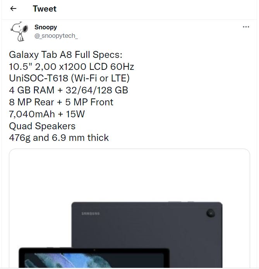Open the @_snoopytech_ handle link

pos(56,36)
